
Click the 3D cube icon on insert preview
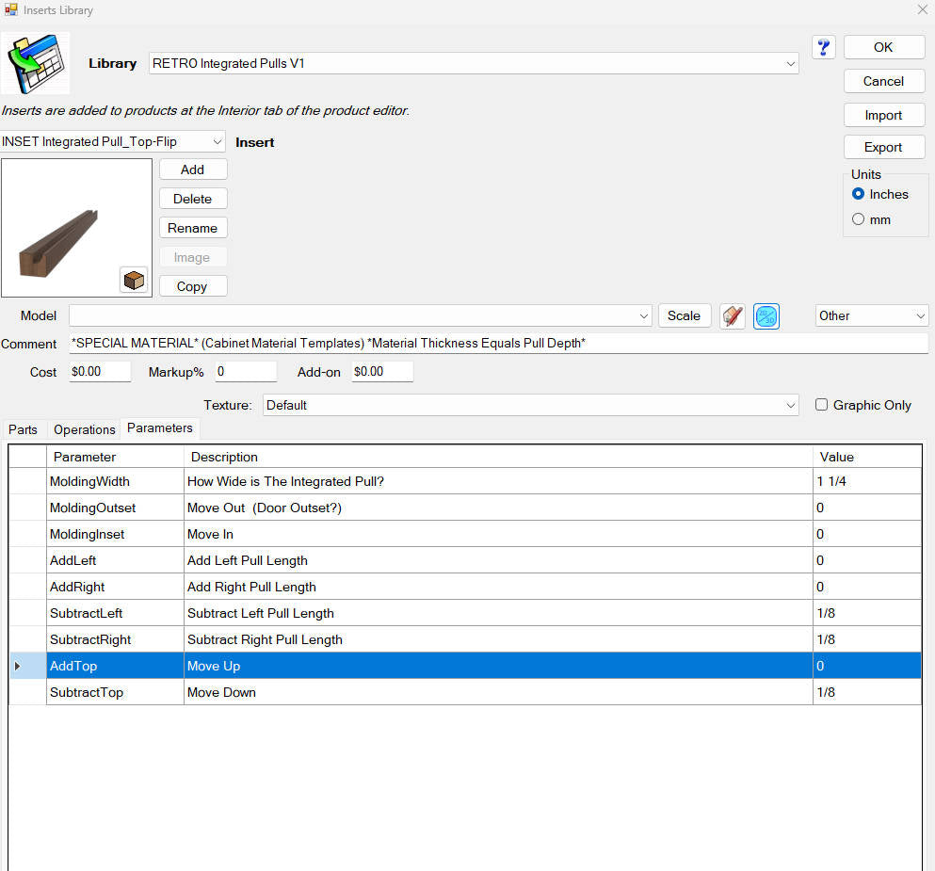pyautogui.click(x=134, y=280)
